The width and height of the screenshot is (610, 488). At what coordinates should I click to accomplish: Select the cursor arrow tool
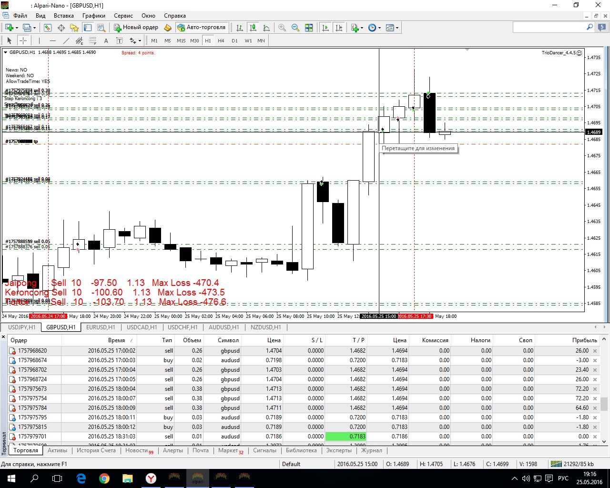9,41
